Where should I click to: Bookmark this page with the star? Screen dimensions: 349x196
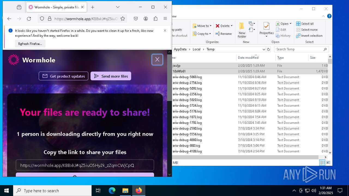[x=123, y=19]
